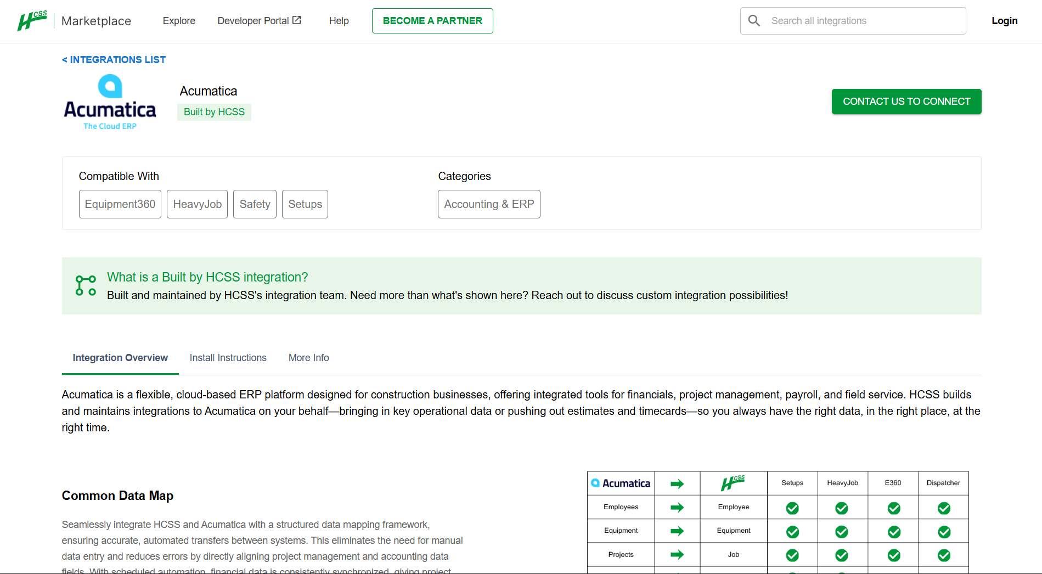Image resolution: width=1042 pixels, height=574 pixels.
Task: Click the Built by HCSS integration branch icon
Action: [86, 285]
